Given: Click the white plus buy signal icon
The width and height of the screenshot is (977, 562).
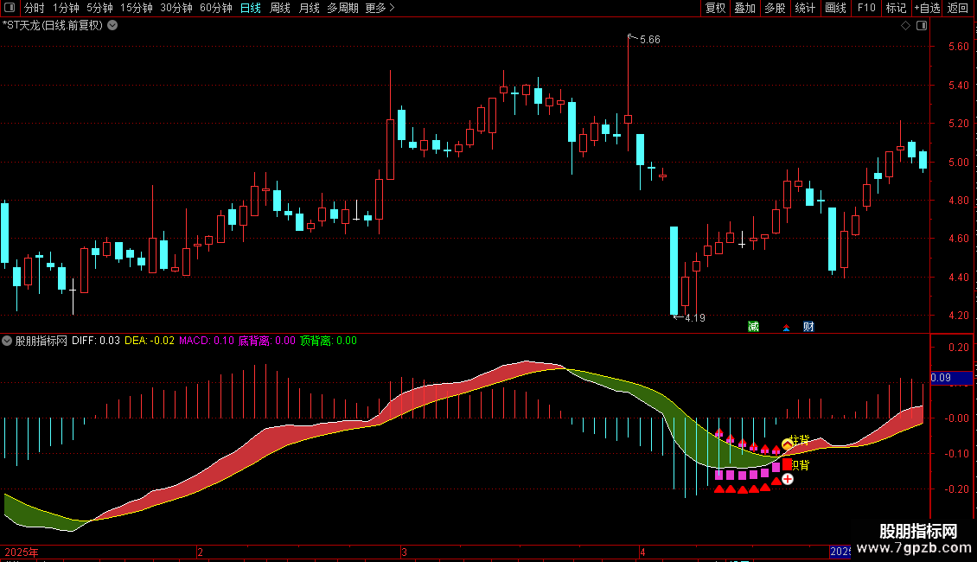Looking at the screenshot, I should click(788, 478).
